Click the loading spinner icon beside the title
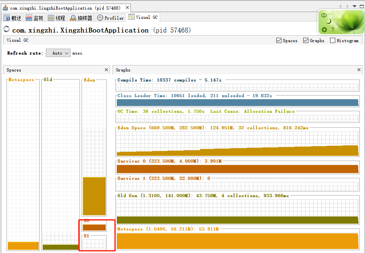This screenshot has width=365, height=253. click(6, 29)
